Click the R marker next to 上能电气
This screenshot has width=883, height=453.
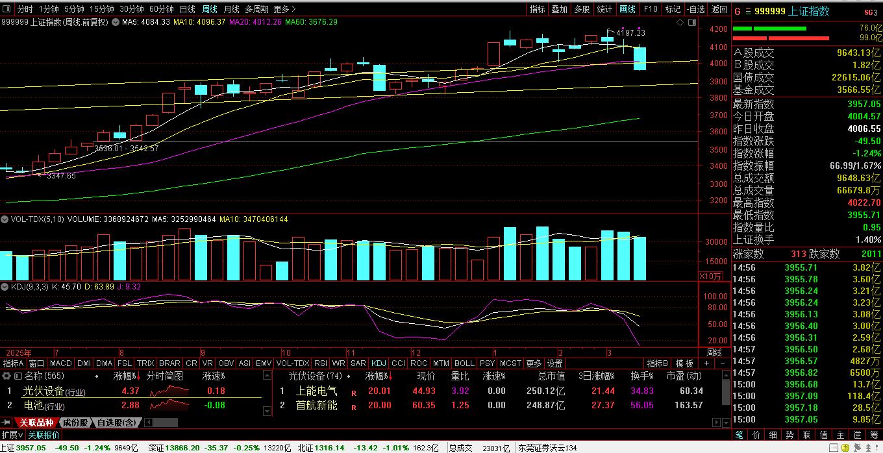tap(354, 391)
